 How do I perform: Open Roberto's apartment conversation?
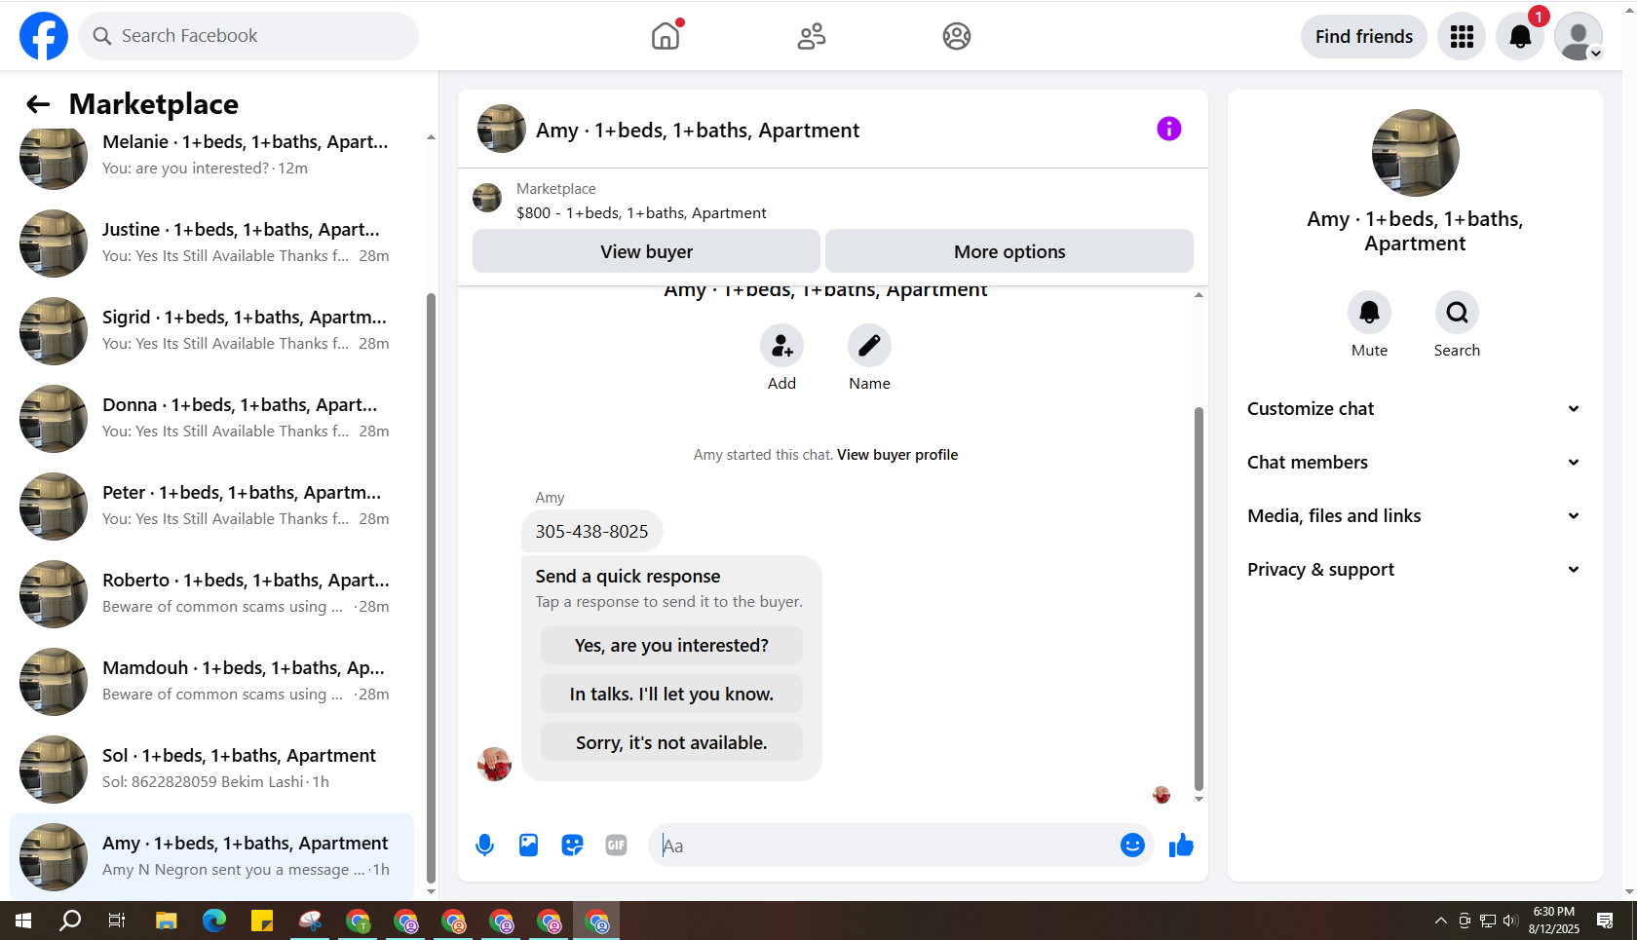click(x=212, y=594)
